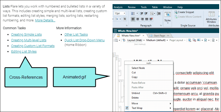221x112 pixels.
Task: Open Other List Tasks link
Action: coord(76,35)
